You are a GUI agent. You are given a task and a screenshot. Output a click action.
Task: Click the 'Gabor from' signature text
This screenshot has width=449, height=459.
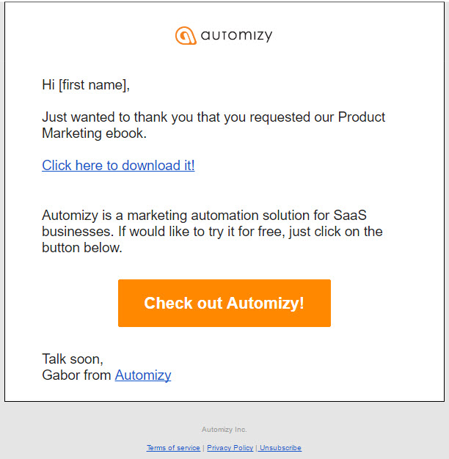76,375
